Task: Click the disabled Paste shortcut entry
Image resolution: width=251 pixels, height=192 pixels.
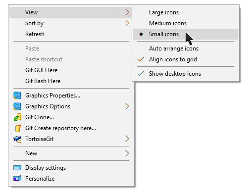Action: 70,59
